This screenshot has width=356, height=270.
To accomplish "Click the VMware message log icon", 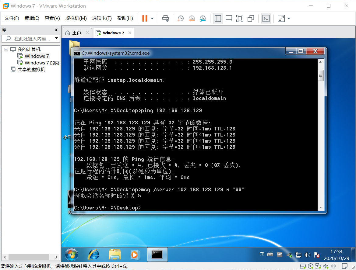I will 345,266.
